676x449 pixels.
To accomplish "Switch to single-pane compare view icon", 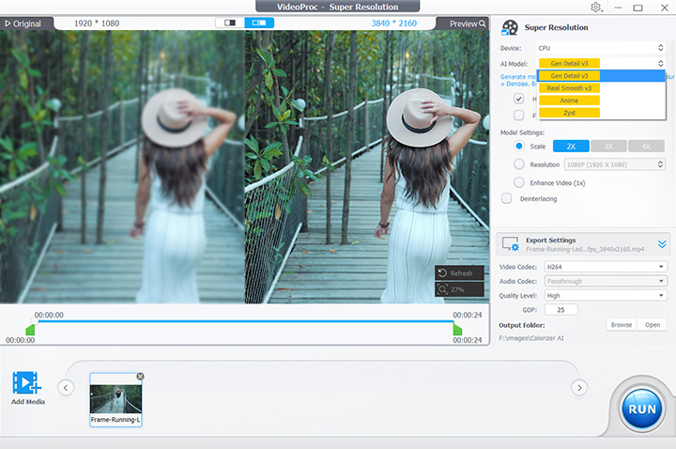I will [x=229, y=23].
